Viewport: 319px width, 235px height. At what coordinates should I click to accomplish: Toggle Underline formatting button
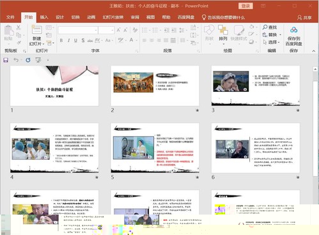coord(75,40)
